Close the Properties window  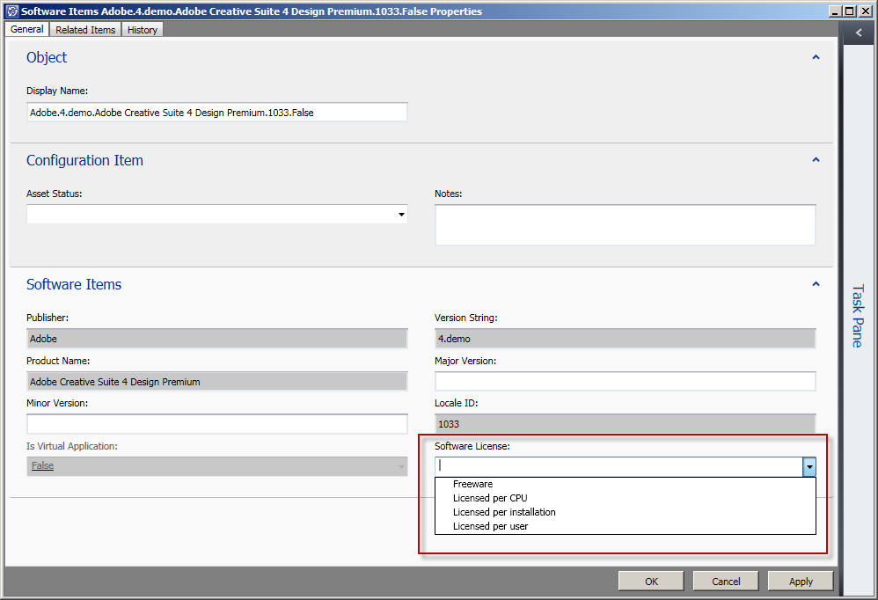pos(864,11)
